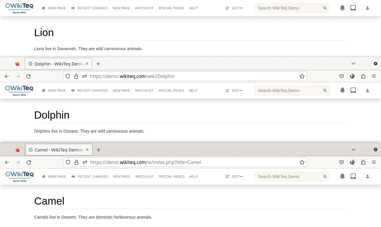Click the Firefox account profile icon in the Dolphin toolbar
The width and height of the screenshot is (381, 227).
[x=352, y=76]
